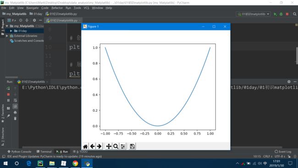Screen dimensions: 298x168
Task: Collapse all in Project panel
Action: pyautogui.click(x=27, y=20)
